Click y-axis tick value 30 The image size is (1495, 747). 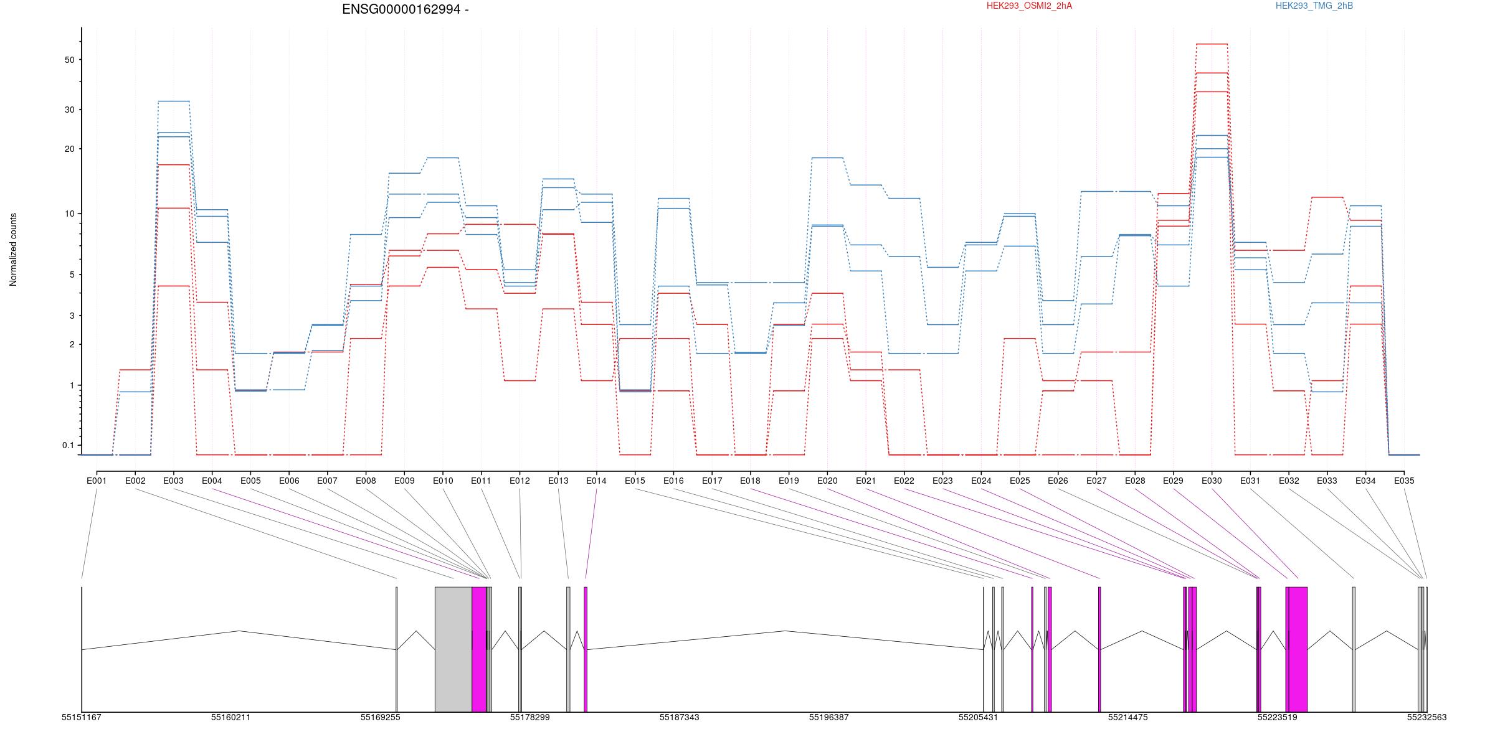(69, 110)
